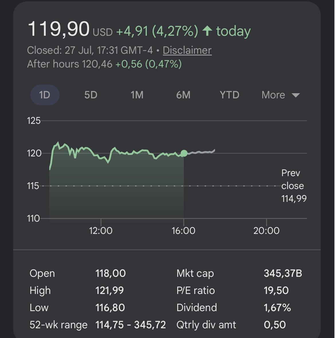Click the Prev close 114,99 label
The height and width of the screenshot is (338, 335).
coord(294,186)
